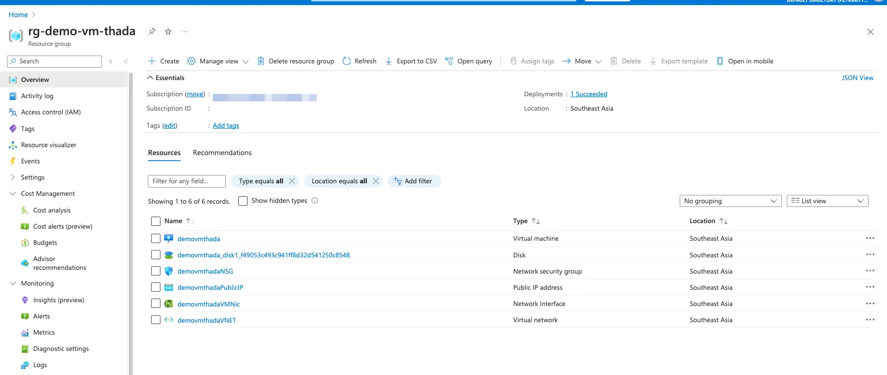The width and height of the screenshot is (887, 375).
Task: Click the Filter for any field input
Action: (187, 181)
